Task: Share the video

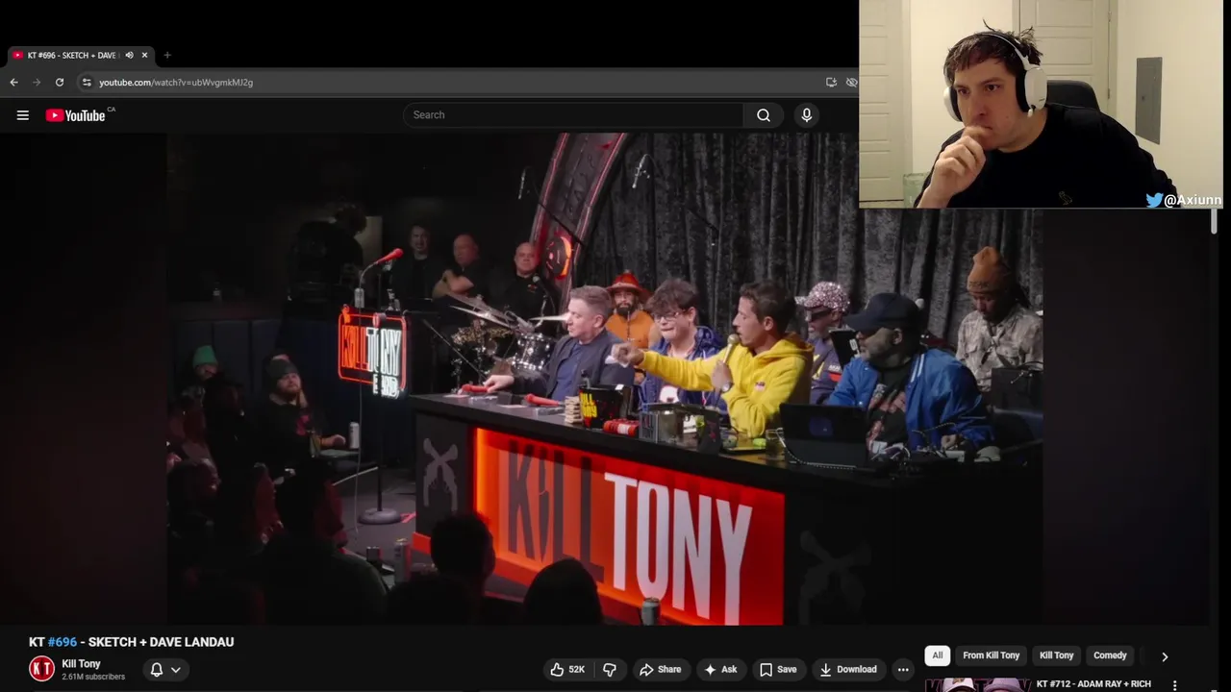Action: [x=660, y=670]
